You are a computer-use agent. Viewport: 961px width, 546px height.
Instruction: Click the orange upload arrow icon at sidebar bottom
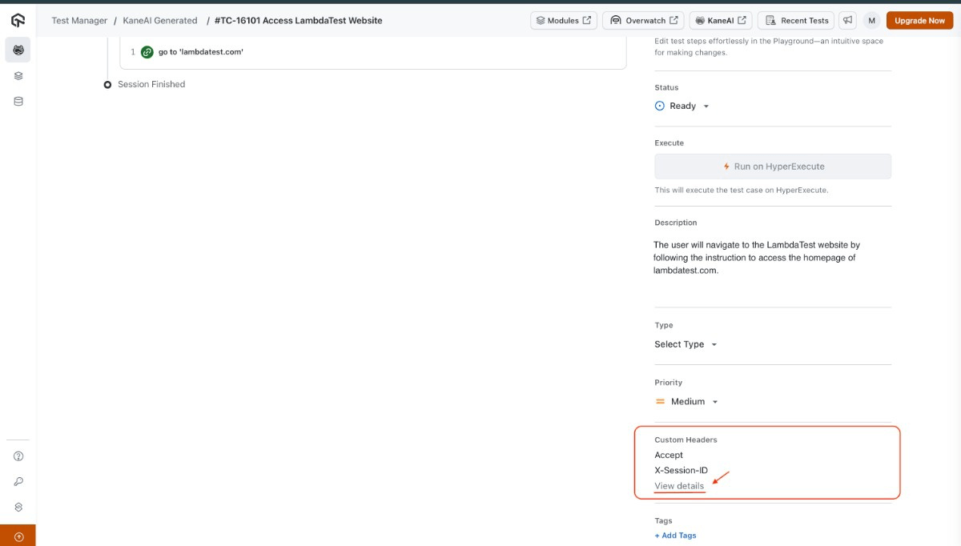click(18, 536)
